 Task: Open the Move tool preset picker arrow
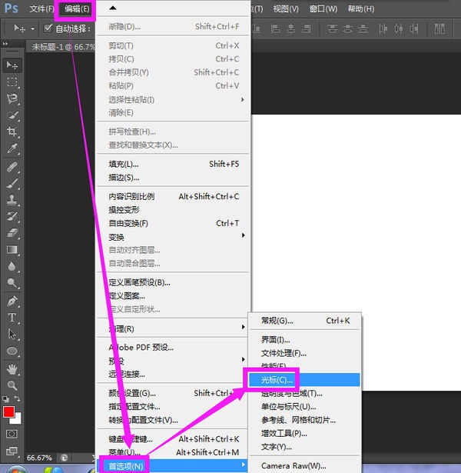click(x=32, y=28)
